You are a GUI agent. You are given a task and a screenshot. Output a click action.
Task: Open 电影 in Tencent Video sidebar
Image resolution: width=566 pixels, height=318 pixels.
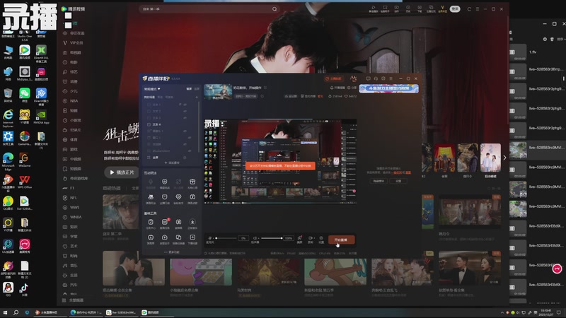(x=71, y=62)
